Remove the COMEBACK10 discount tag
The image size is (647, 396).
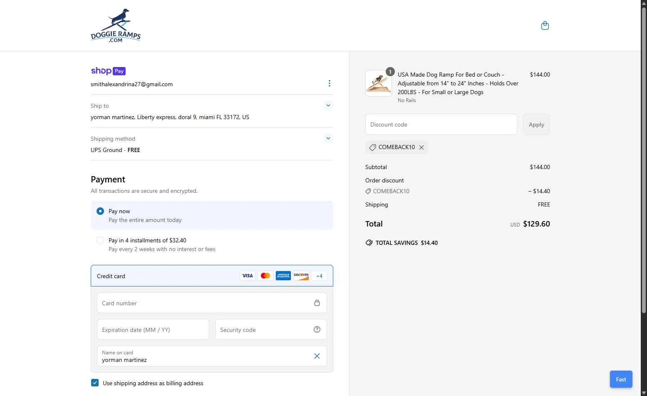[421, 147]
